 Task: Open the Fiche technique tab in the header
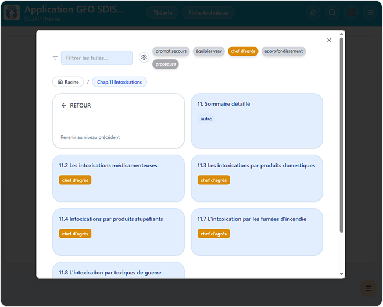(208, 13)
